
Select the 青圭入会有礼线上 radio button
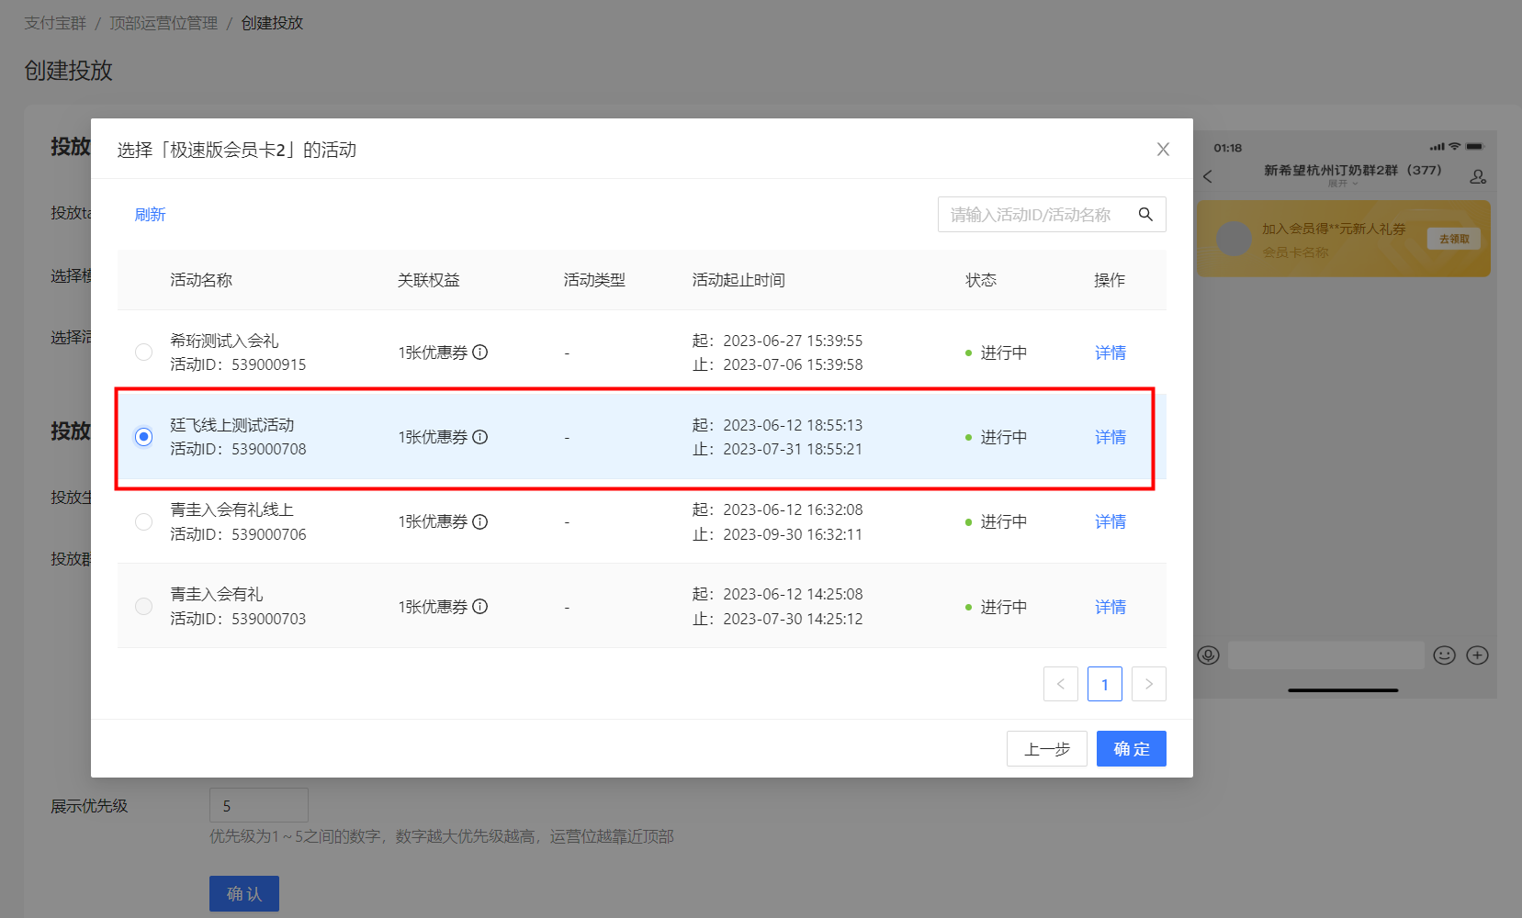(144, 521)
